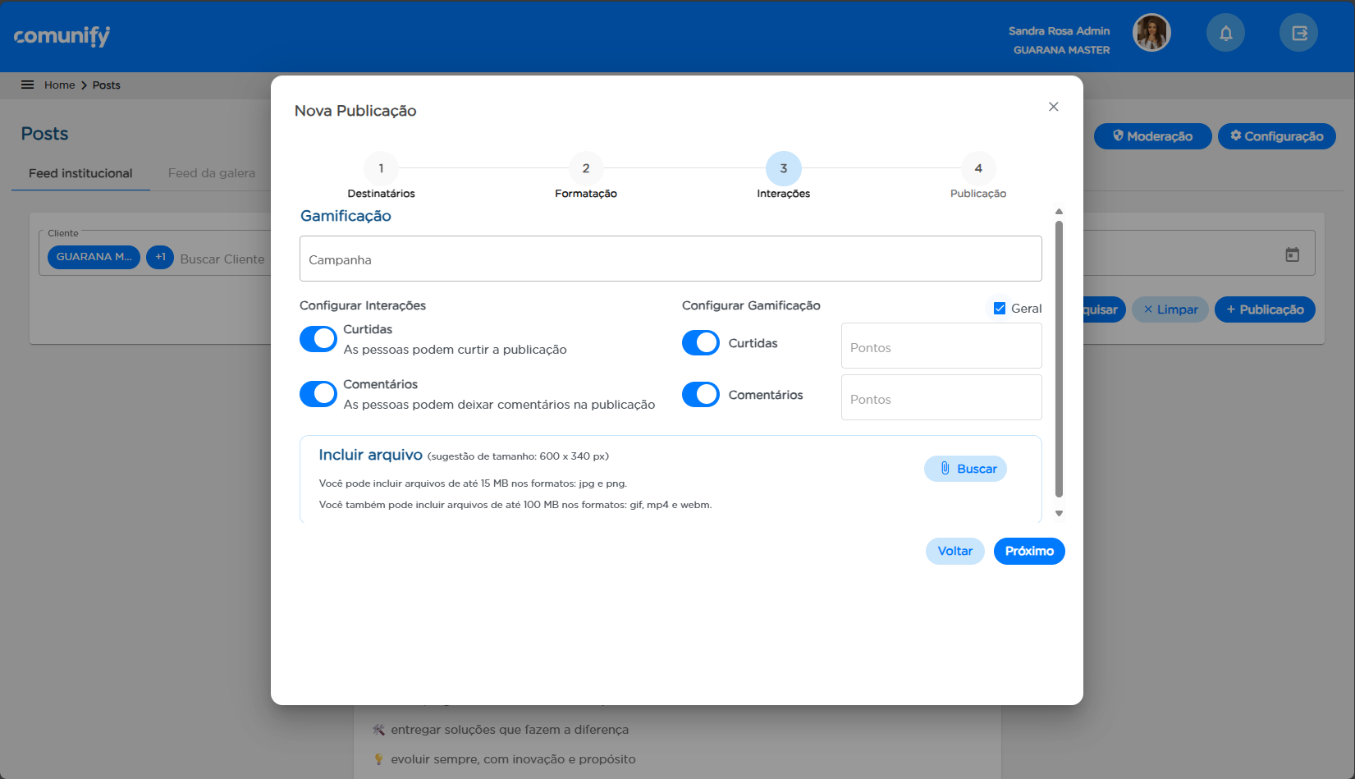The width and height of the screenshot is (1355, 779).
Task: Click Sandra Rosa's profile avatar
Action: 1151,34
